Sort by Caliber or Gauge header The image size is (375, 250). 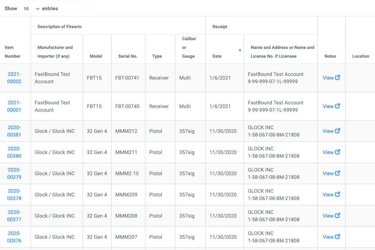pyautogui.click(x=189, y=47)
